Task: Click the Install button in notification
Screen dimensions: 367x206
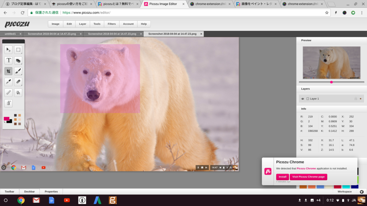Action: pyautogui.click(x=282, y=177)
